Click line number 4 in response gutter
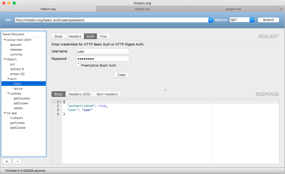 click(58, 114)
